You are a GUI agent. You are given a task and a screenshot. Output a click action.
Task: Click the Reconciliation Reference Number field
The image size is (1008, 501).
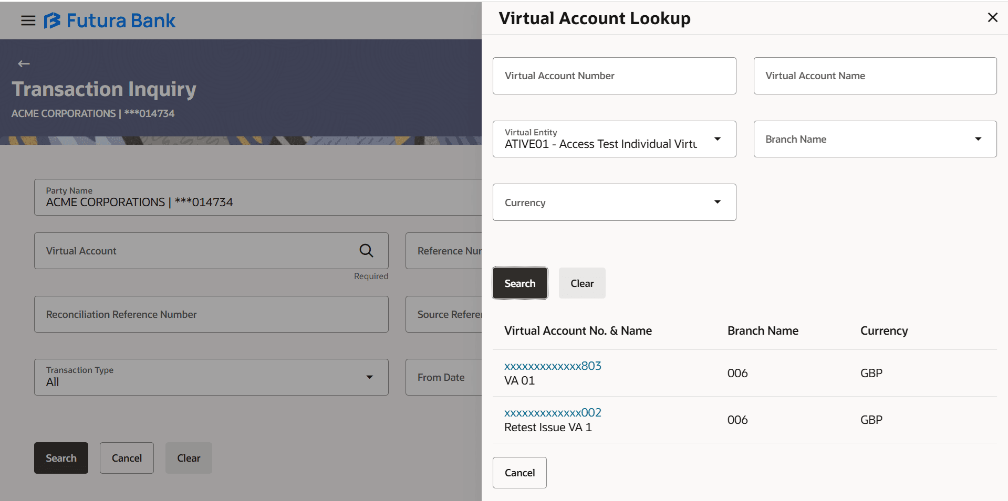coord(211,314)
